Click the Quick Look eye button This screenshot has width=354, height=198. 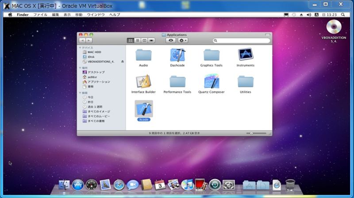pos(171,40)
